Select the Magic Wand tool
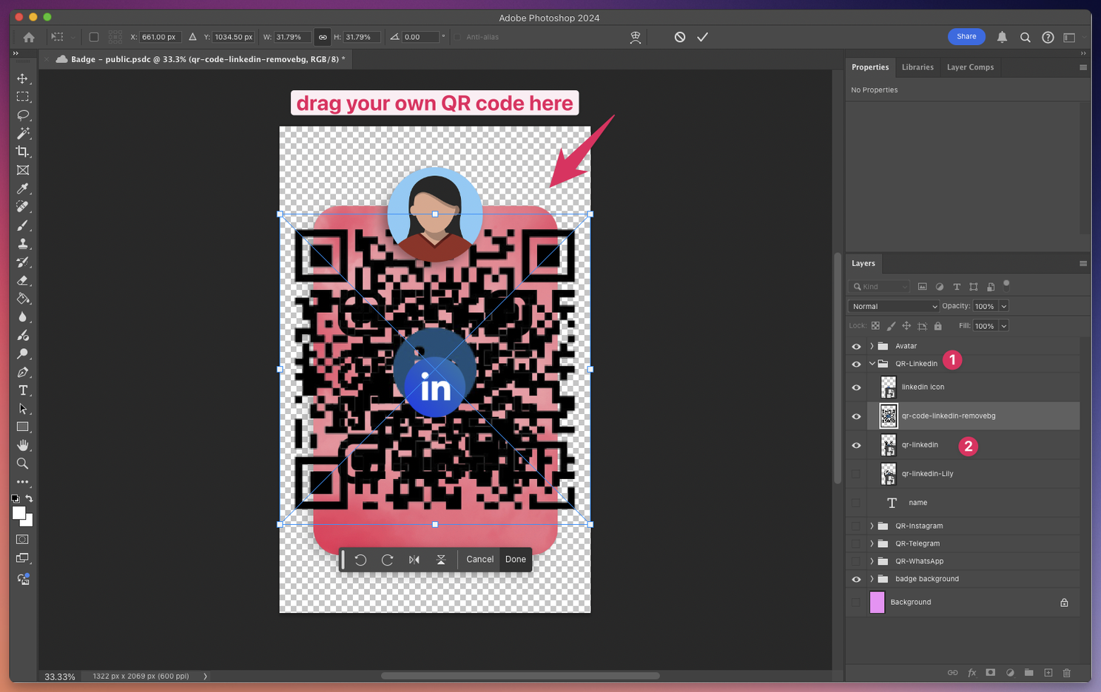Screen dimensions: 1101x692 23,133
